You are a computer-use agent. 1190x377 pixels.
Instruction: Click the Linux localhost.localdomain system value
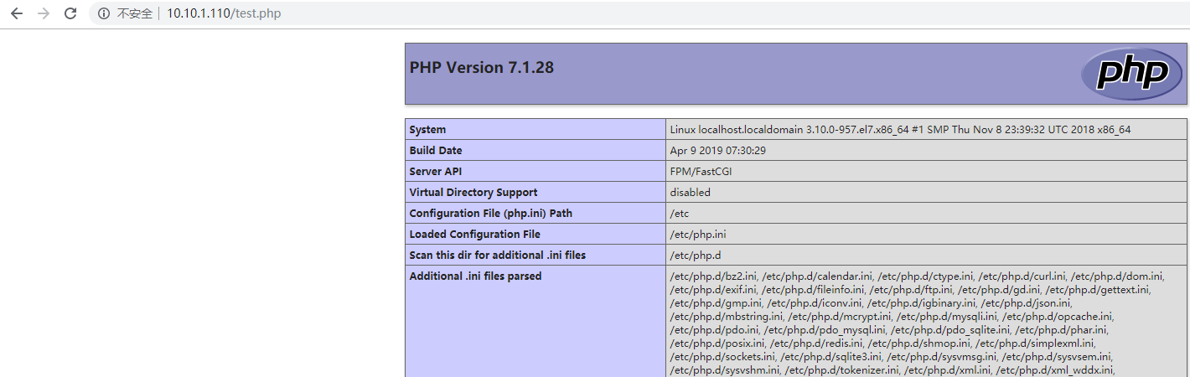coord(900,130)
